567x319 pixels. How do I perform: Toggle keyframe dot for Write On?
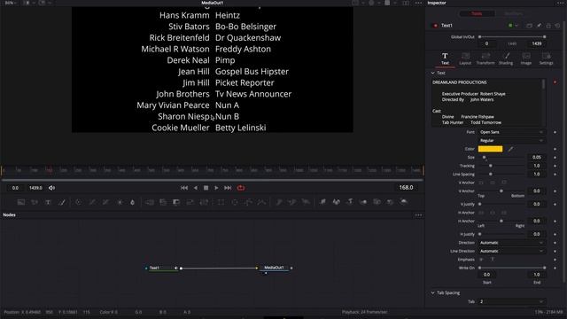[555, 268]
